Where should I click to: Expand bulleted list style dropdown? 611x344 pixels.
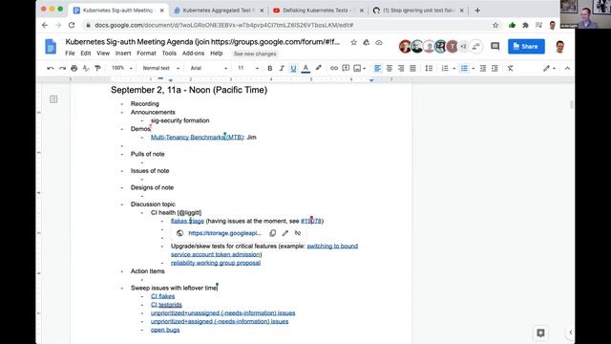tap(474, 69)
